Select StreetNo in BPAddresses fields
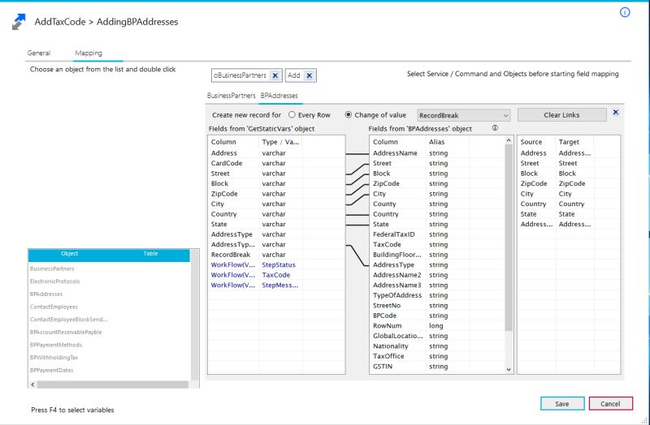 437,306
